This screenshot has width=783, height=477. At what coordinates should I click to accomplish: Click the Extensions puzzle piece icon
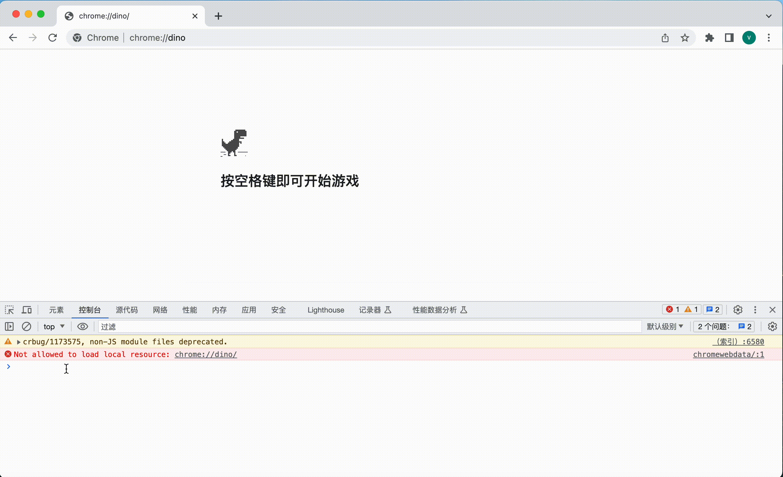tap(709, 38)
